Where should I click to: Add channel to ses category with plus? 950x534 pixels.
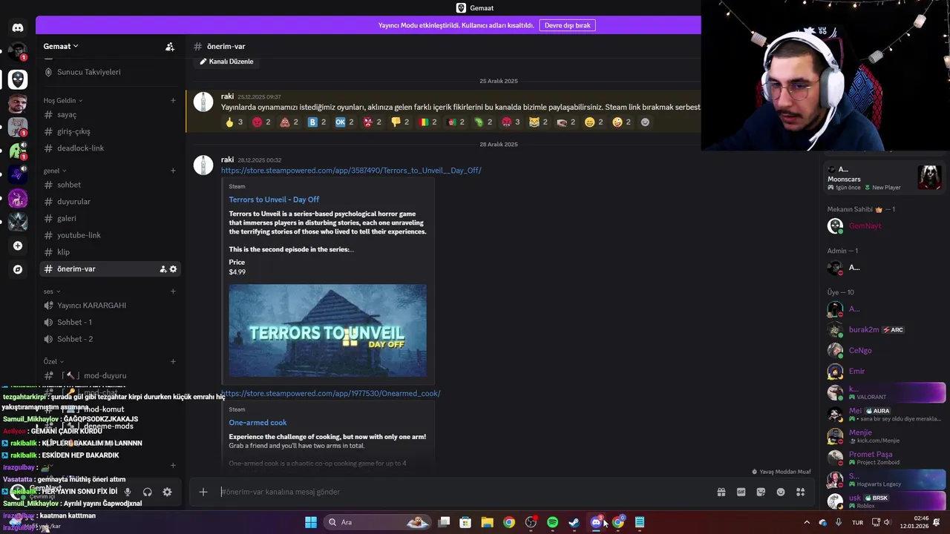pyautogui.click(x=173, y=291)
